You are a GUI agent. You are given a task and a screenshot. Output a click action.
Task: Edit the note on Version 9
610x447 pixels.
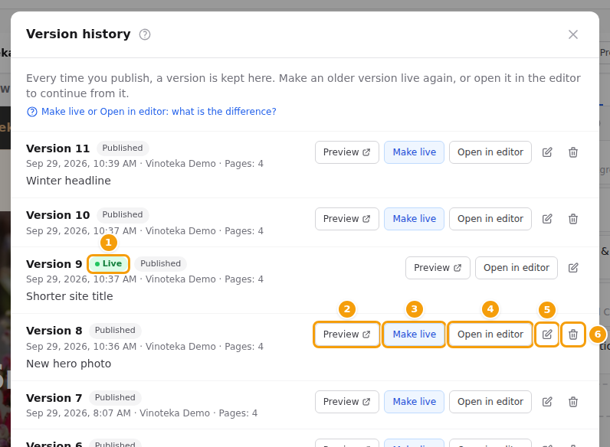click(573, 268)
